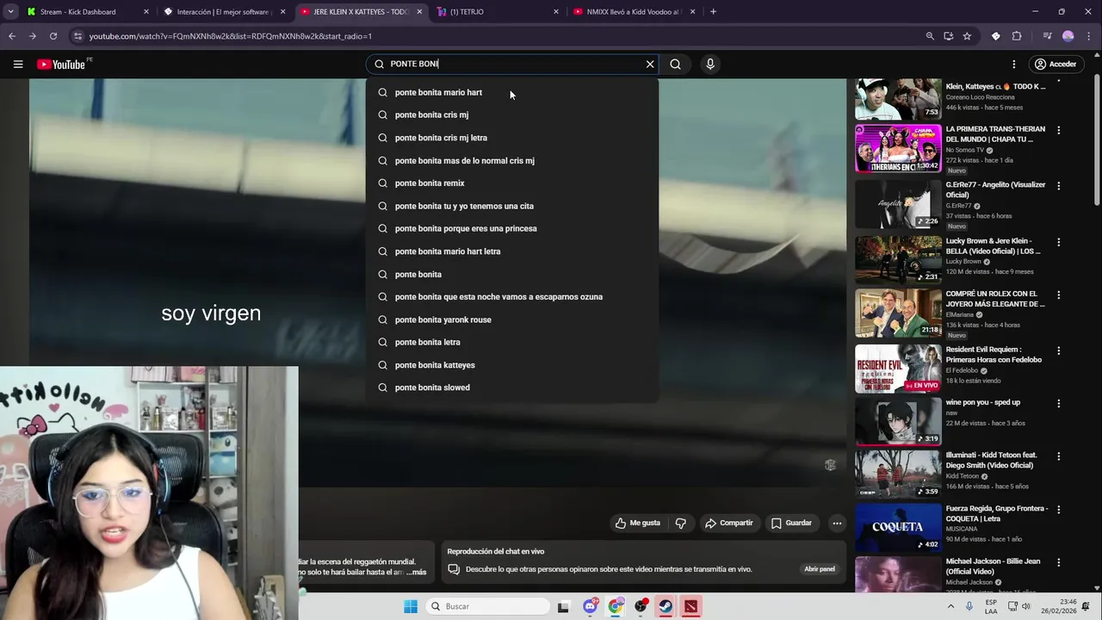Viewport: 1102px width, 620px height.
Task: Switch to Interacción El mejor software tab
Action: click(x=224, y=12)
